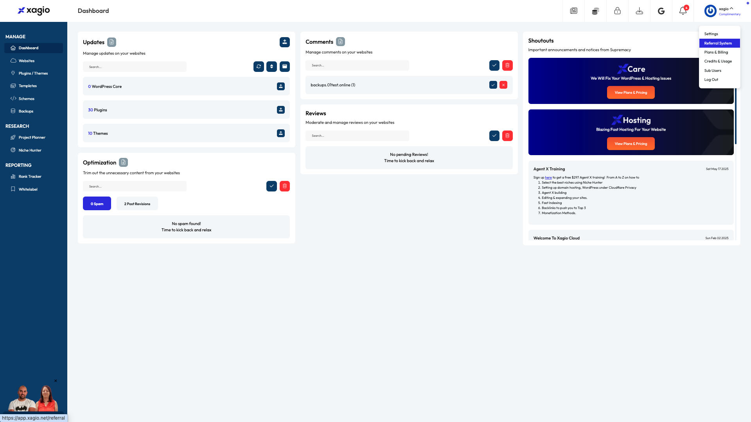Open Sub Users from account menu
This screenshot has height=422, width=751.
[719, 71]
